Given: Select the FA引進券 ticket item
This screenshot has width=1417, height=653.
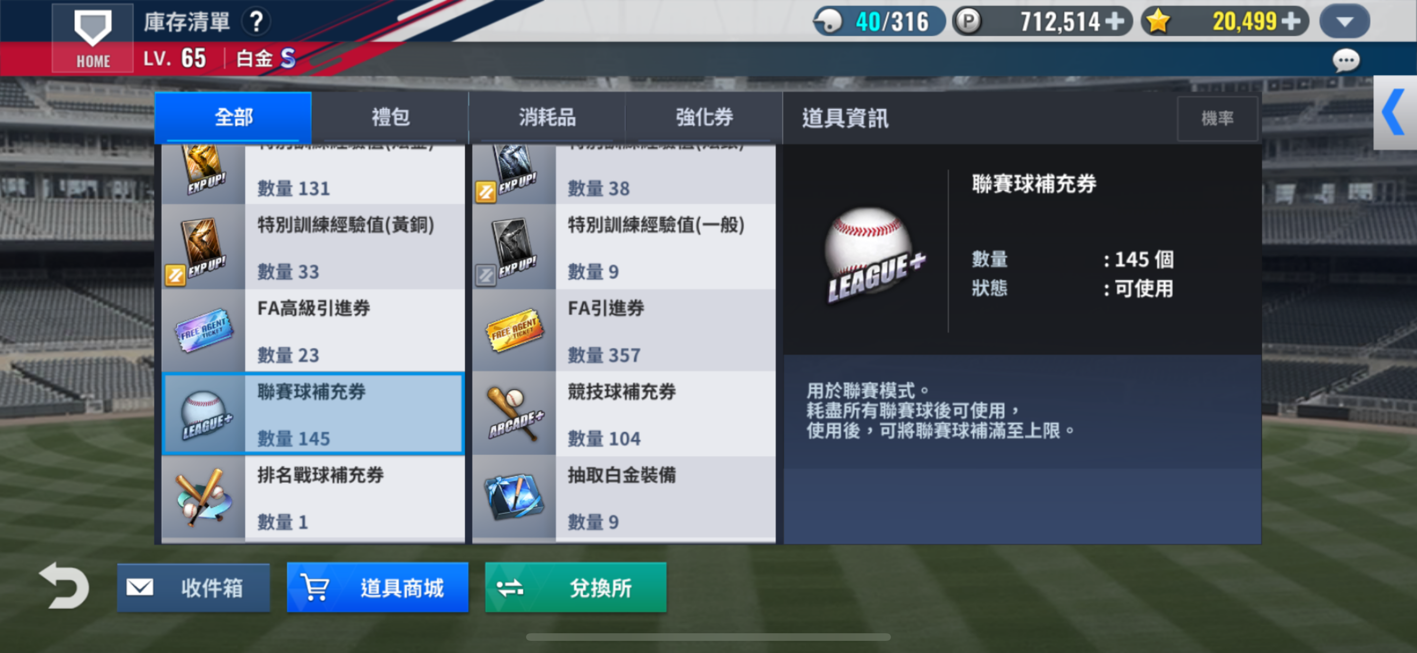Looking at the screenshot, I should click(x=624, y=331).
